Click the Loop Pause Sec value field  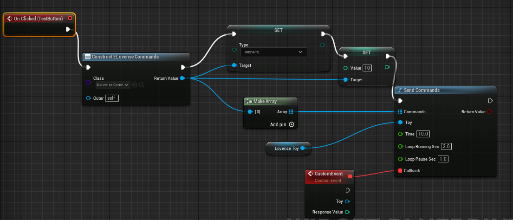pyautogui.click(x=443, y=159)
